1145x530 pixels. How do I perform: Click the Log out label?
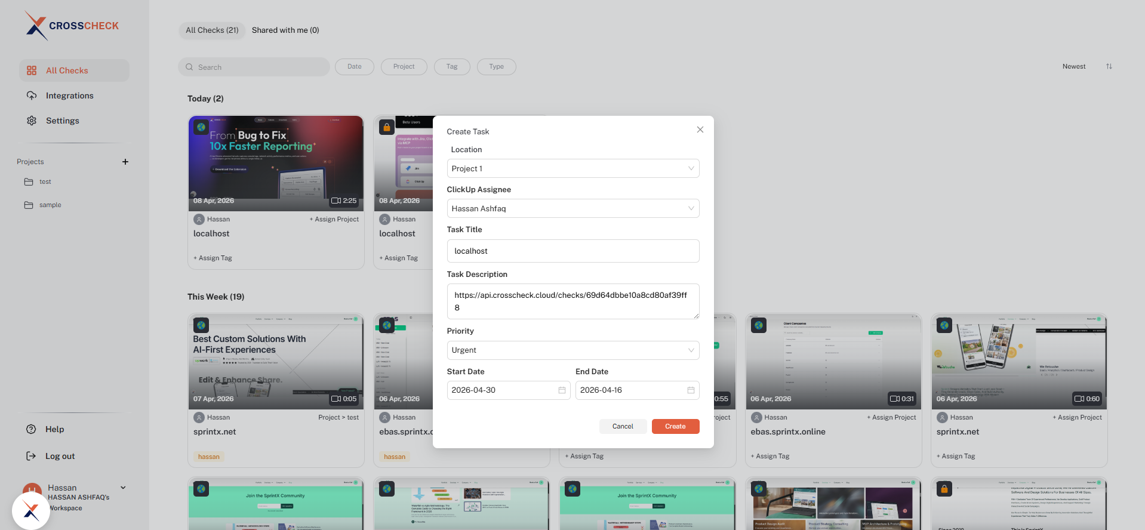tap(60, 456)
